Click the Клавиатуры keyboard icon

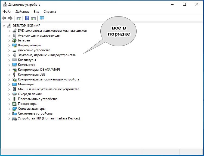[x=14, y=60]
